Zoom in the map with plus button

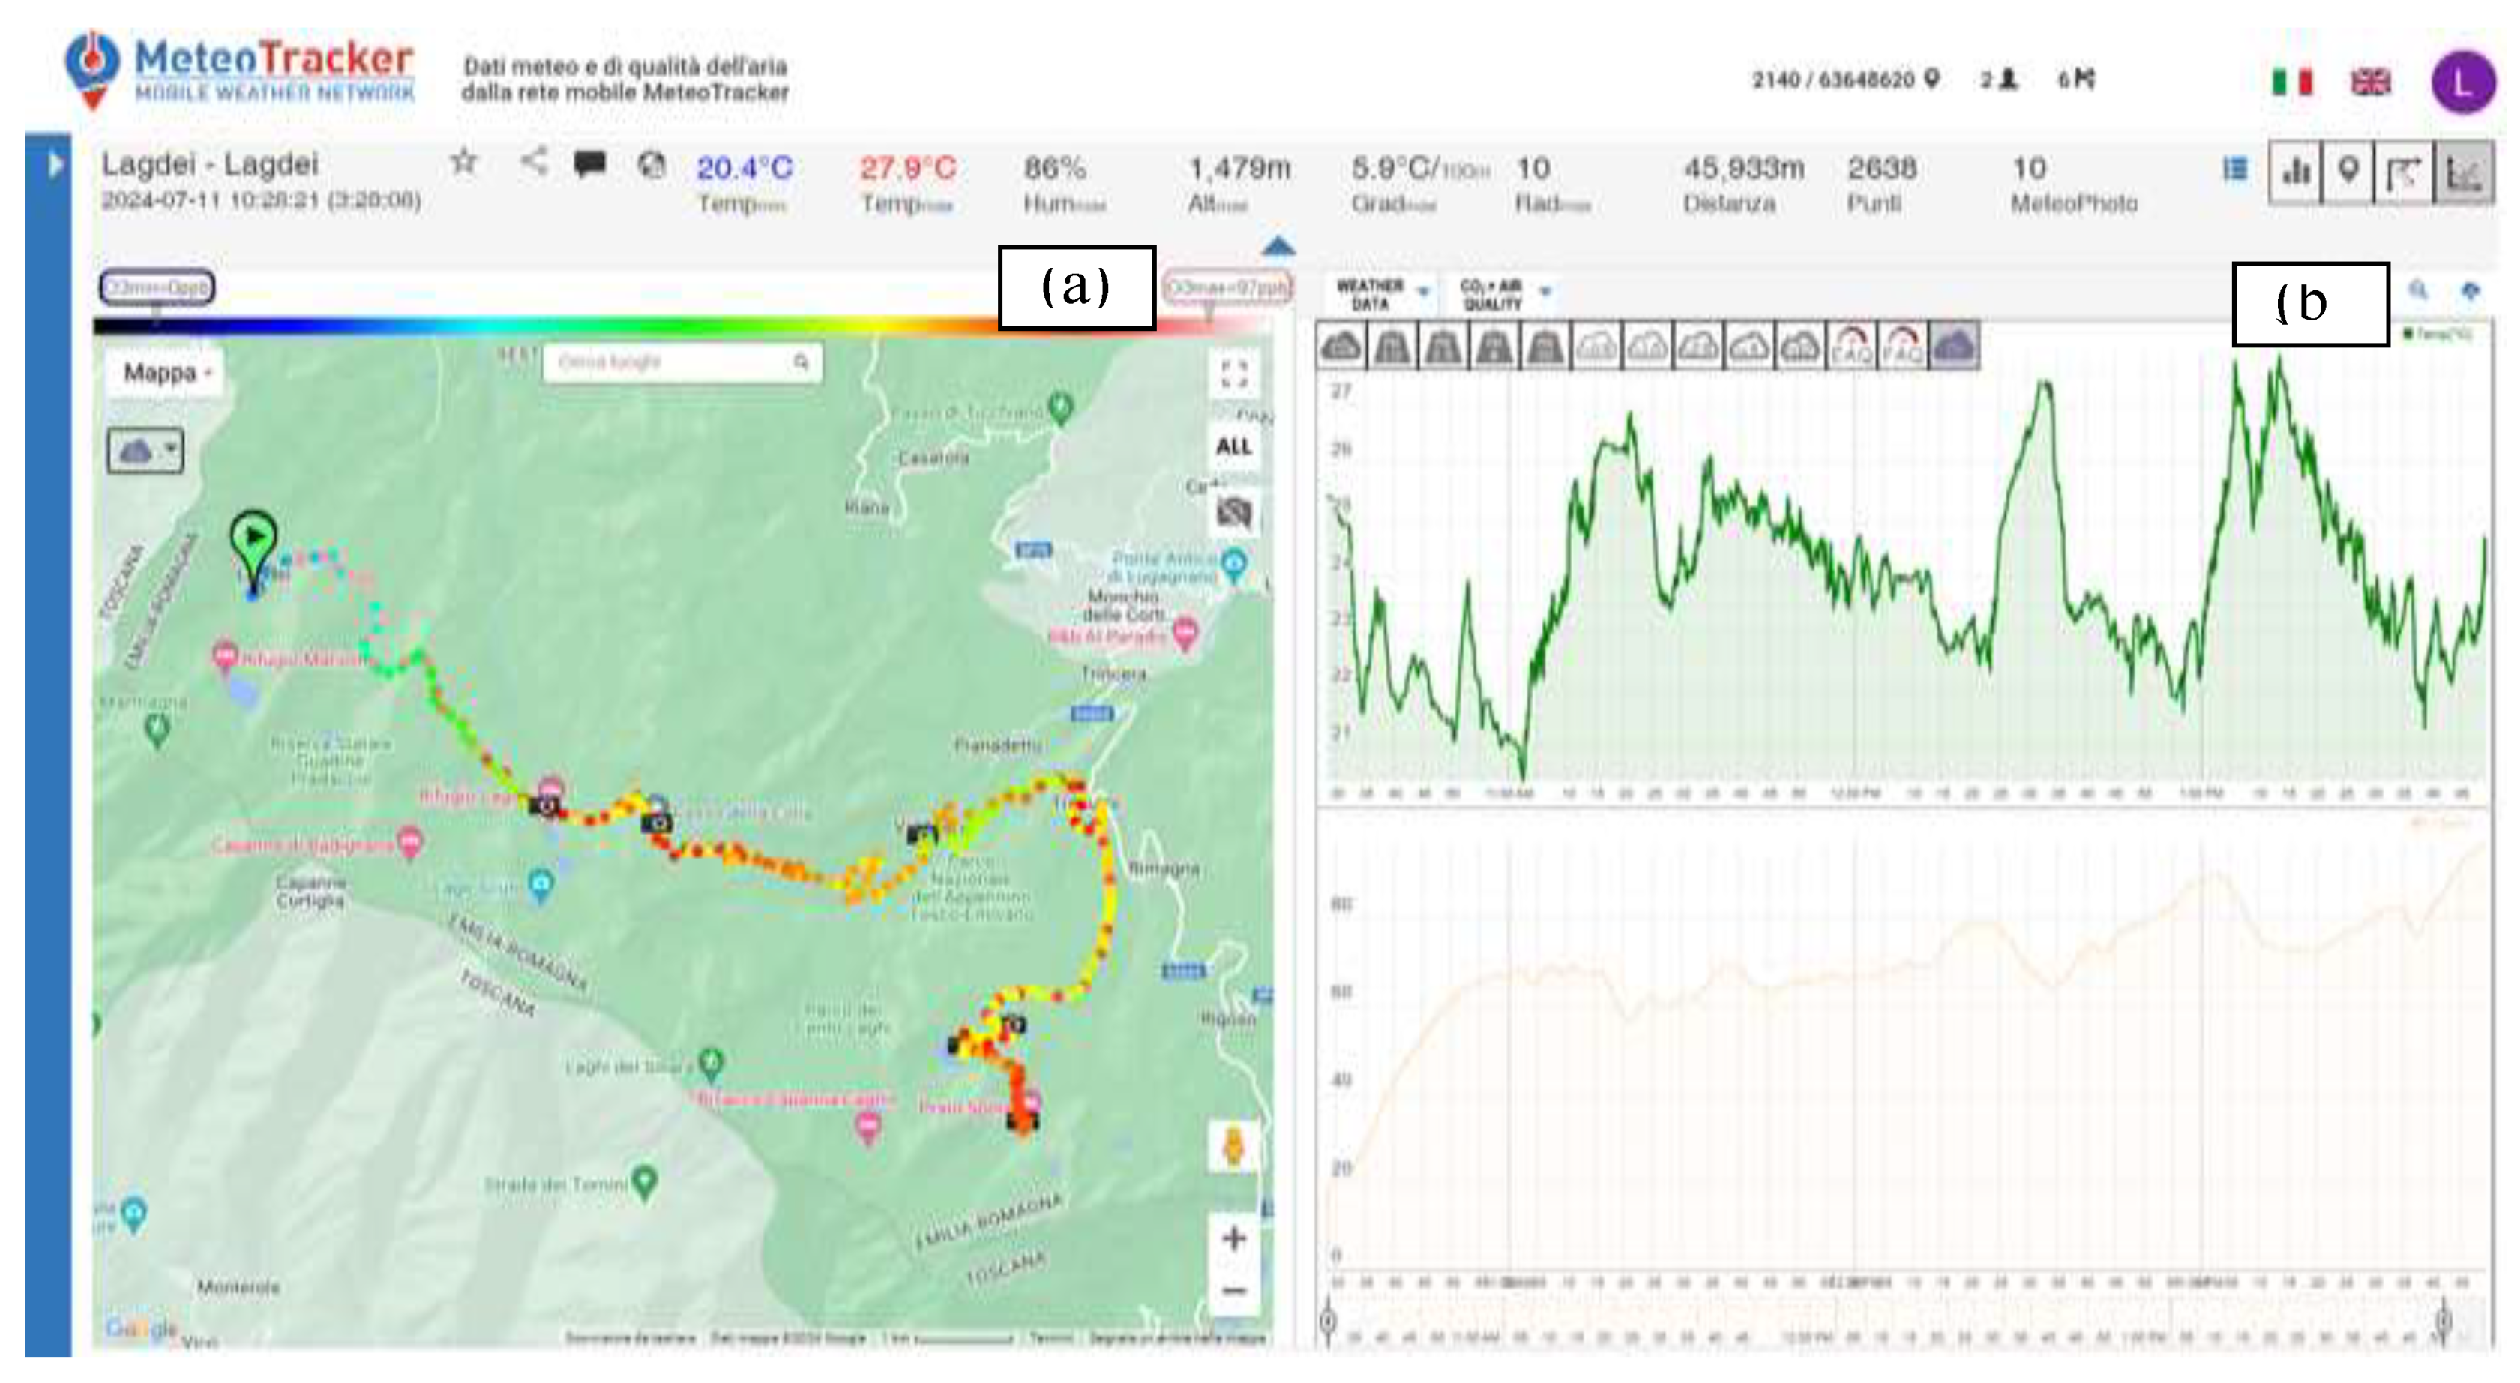(1233, 1238)
